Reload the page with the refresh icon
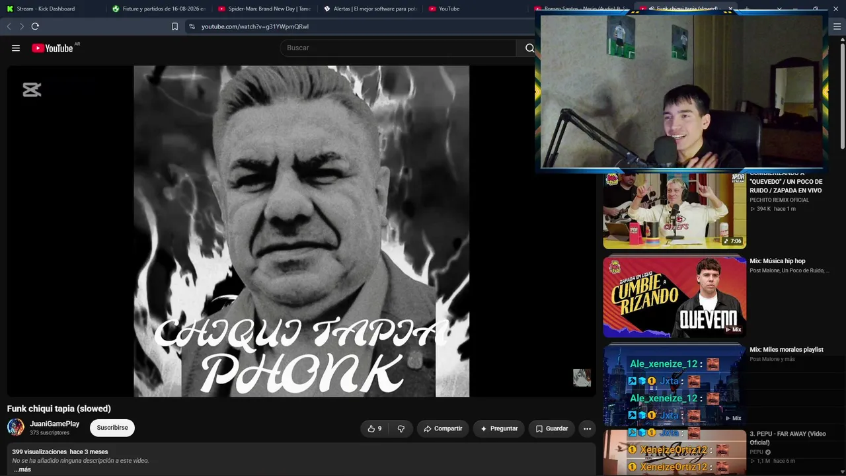This screenshot has width=846, height=476. pos(35,26)
